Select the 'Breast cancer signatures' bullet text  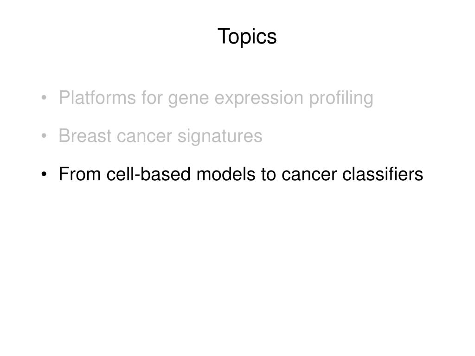[160, 136]
